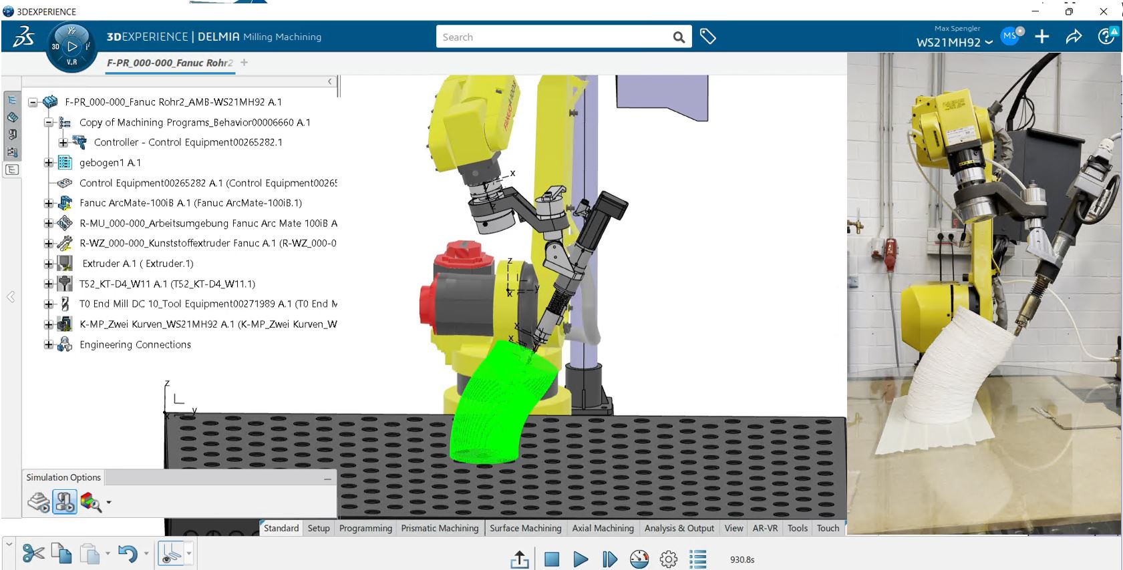Click the fourth left sidebar icon

[12, 152]
